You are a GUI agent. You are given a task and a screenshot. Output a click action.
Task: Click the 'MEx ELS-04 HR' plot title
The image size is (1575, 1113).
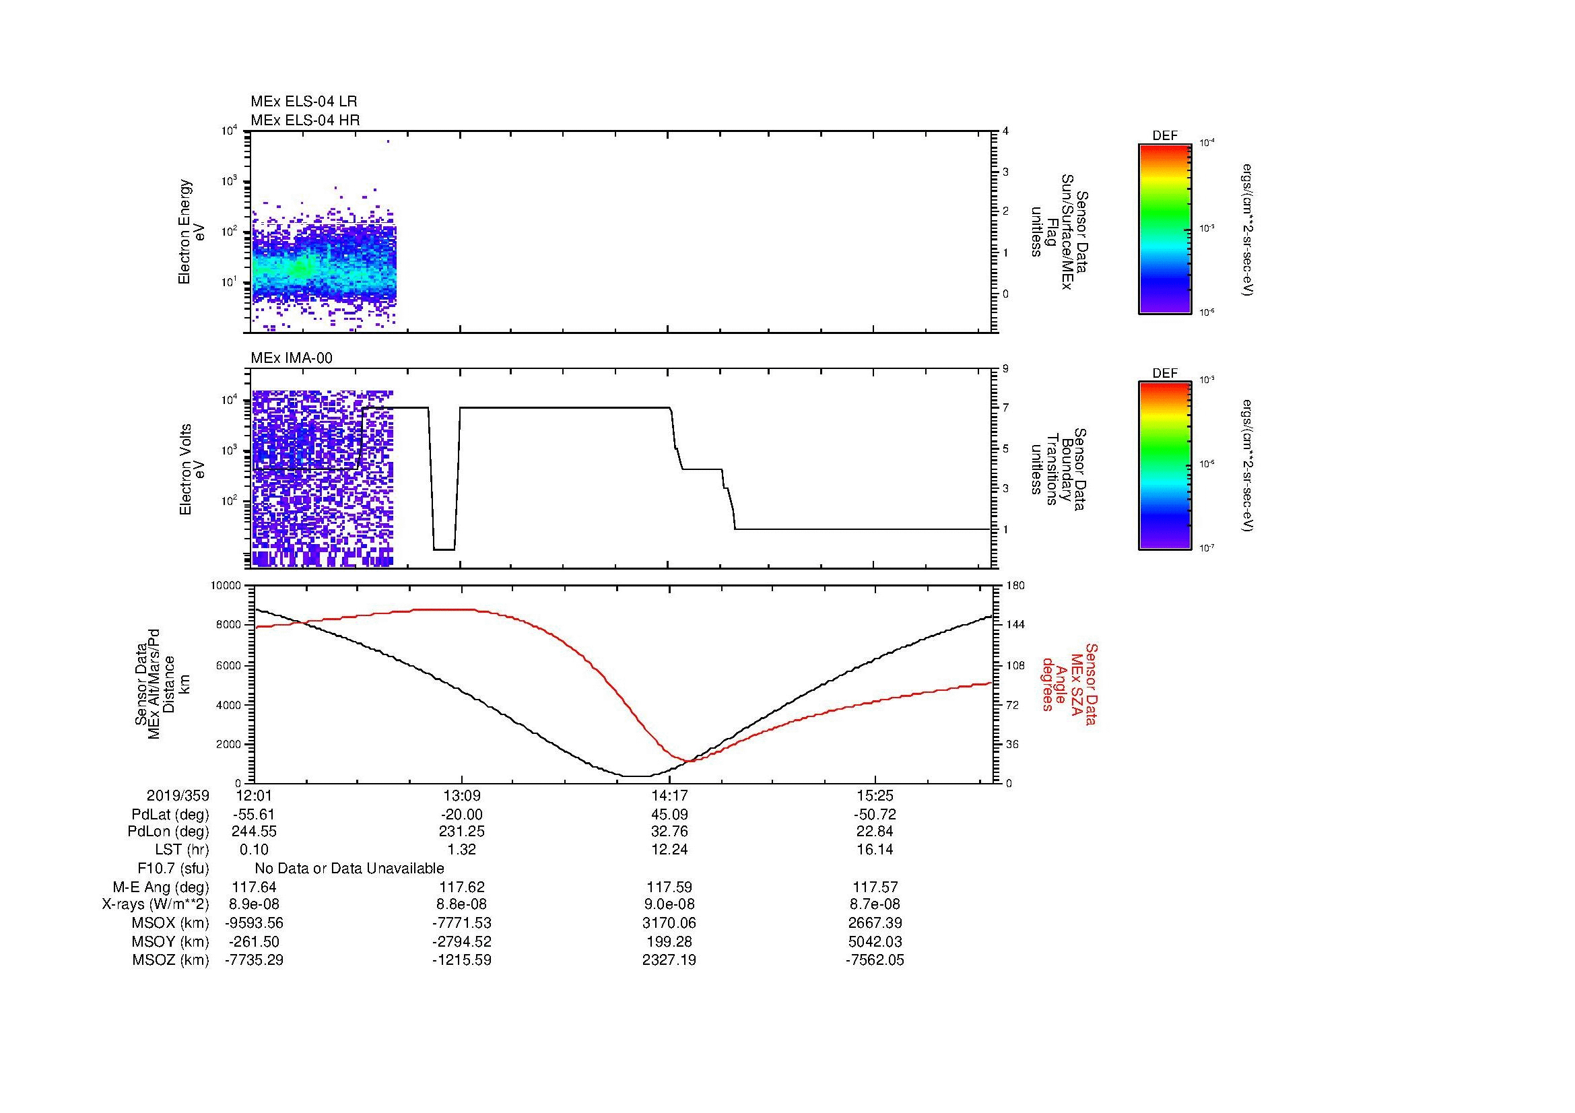click(x=305, y=121)
